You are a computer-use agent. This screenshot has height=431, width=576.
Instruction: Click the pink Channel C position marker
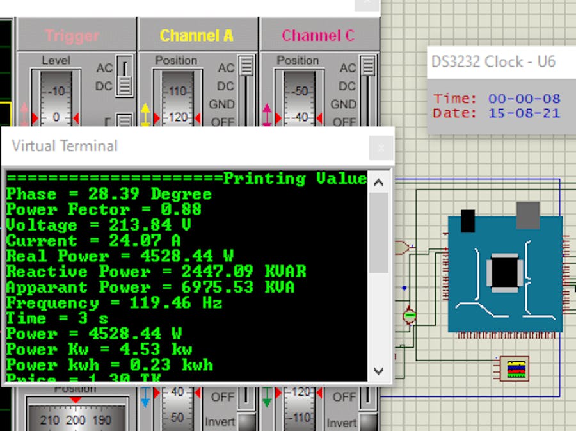[268, 116]
